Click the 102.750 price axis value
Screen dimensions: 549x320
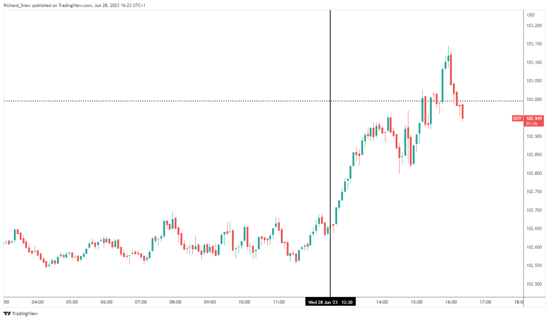pyautogui.click(x=534, y=192)
